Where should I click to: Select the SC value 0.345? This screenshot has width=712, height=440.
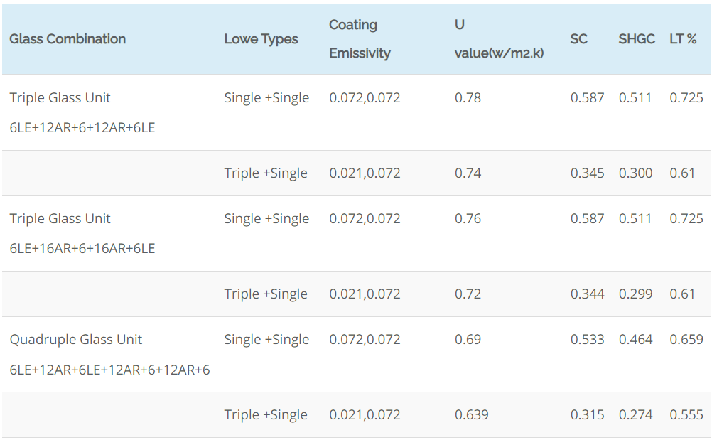[587, 173]
